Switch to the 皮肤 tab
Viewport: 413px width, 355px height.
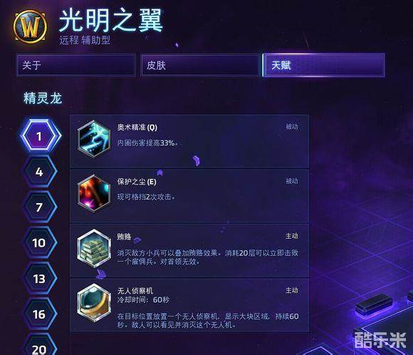[x=201, y=65]
